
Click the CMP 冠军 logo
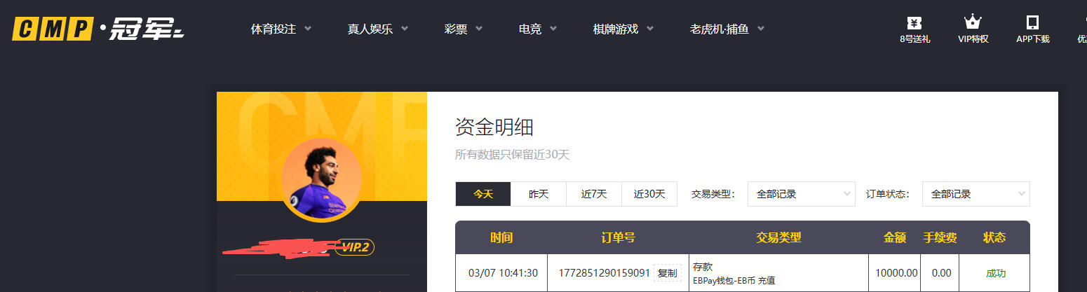point(97,29)
